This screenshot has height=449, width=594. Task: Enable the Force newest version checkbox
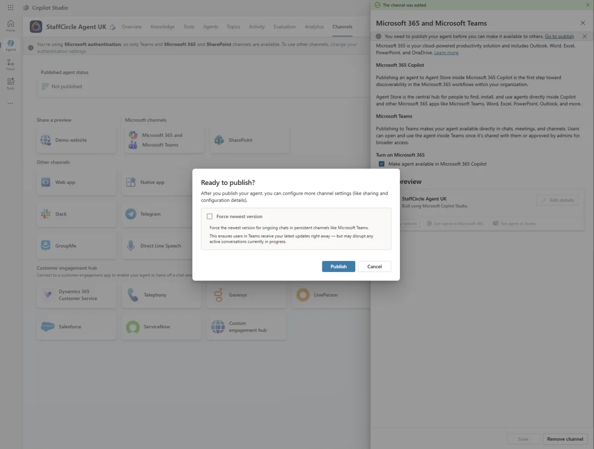point(210,217)
